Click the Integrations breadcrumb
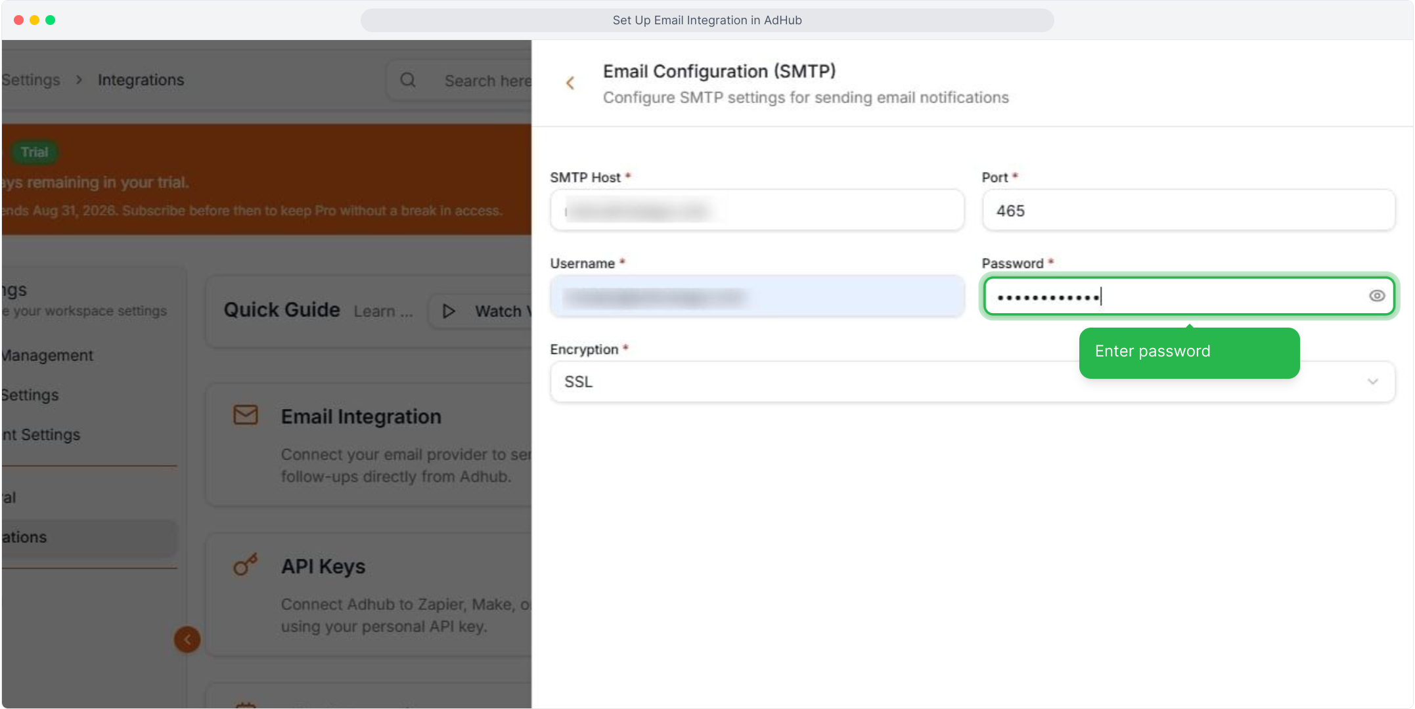 [x=141, y=80]
